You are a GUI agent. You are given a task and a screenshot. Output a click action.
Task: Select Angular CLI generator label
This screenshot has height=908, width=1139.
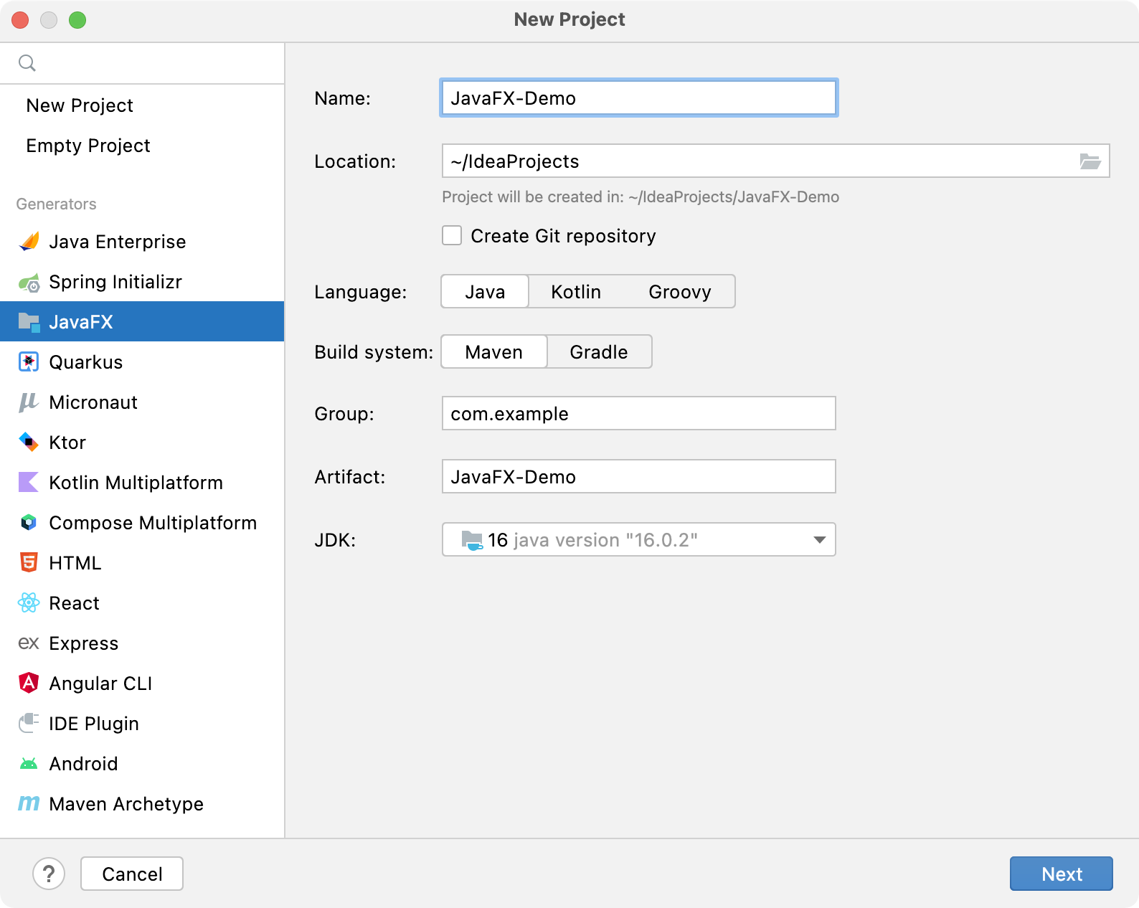[100, 684]
